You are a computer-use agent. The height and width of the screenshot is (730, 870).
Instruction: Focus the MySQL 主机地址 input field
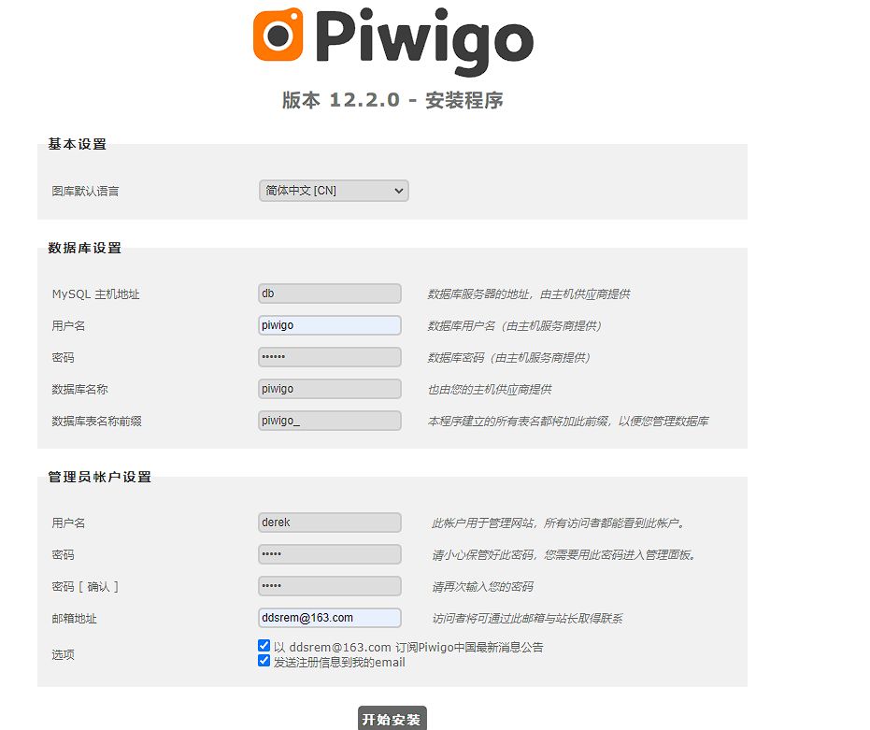330,293
